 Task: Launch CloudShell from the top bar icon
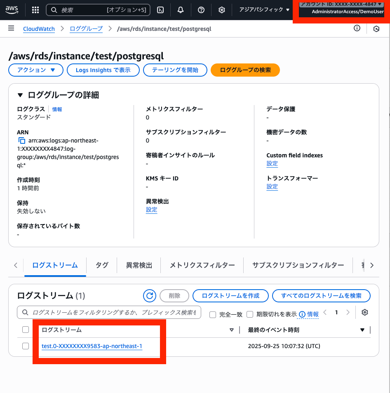click(160, 10)
